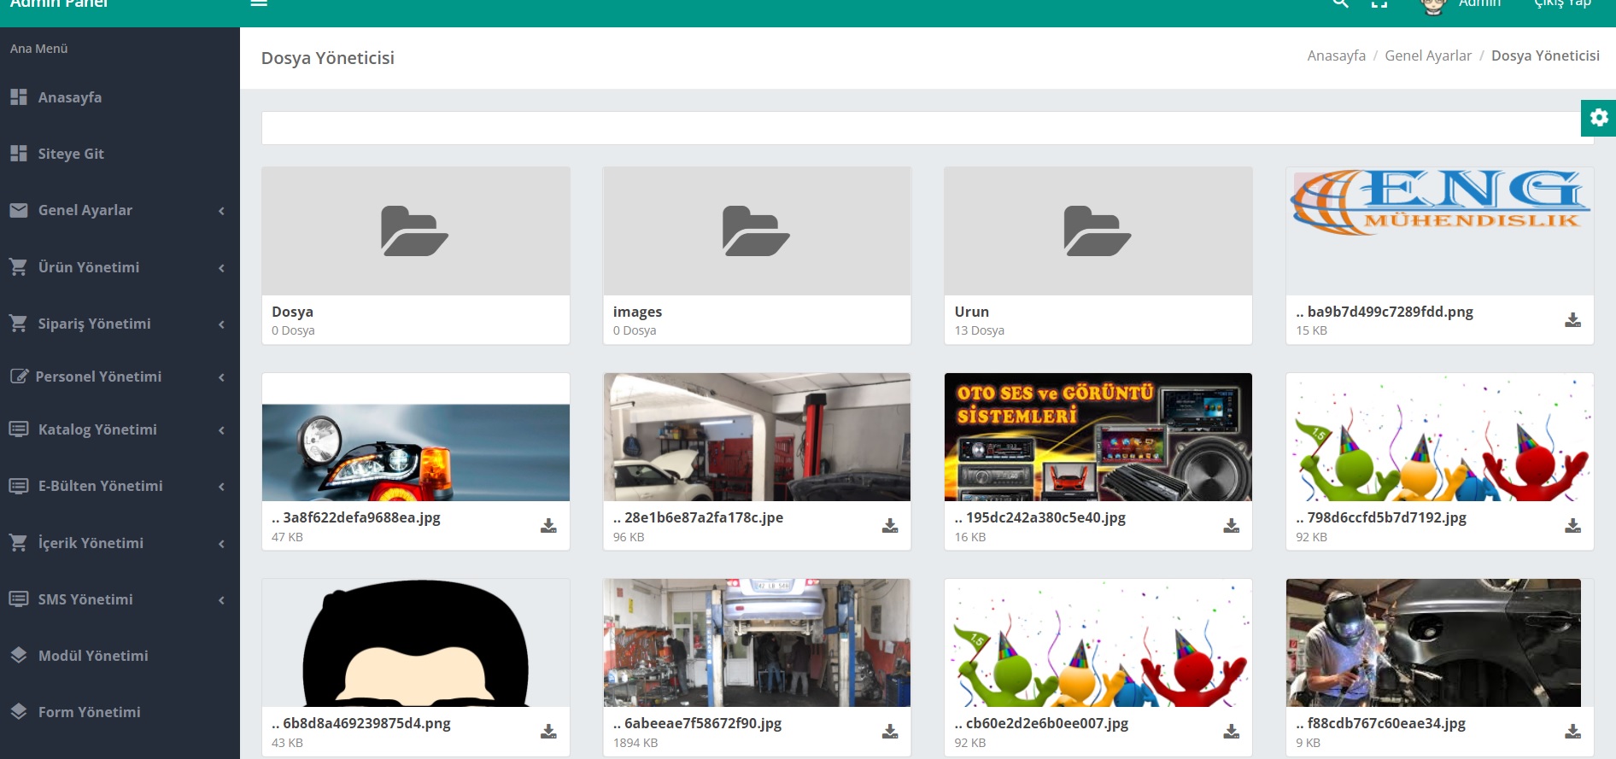Select Modül Yönetimi in sidebar
Viewport: 1616px width, 759px height.
(x=93, y=656)
